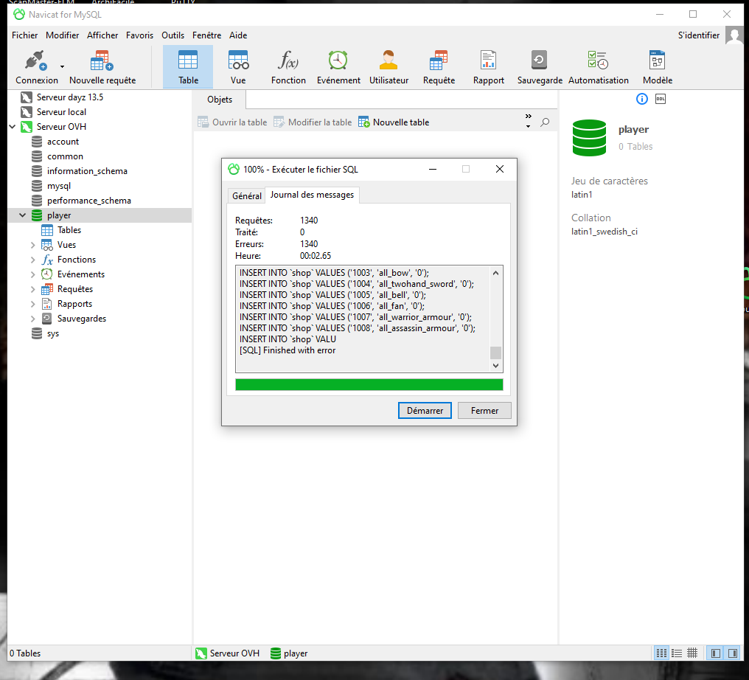Open the Fonction toolbar icon
Screen dimensions: 749x680
click(288, 67)
